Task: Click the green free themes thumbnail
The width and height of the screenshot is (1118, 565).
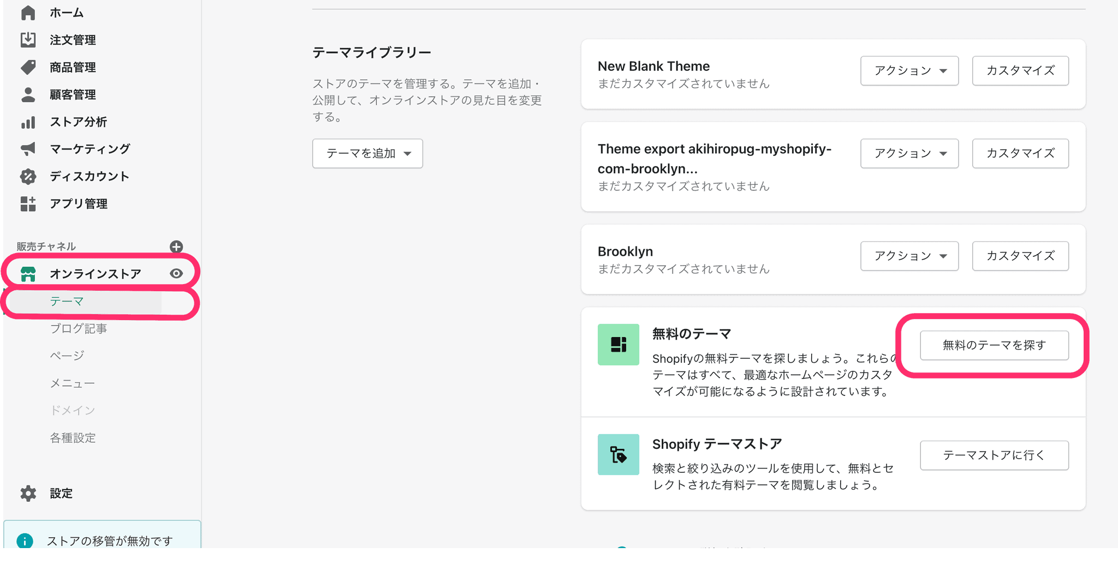Action: coord(618,345)
